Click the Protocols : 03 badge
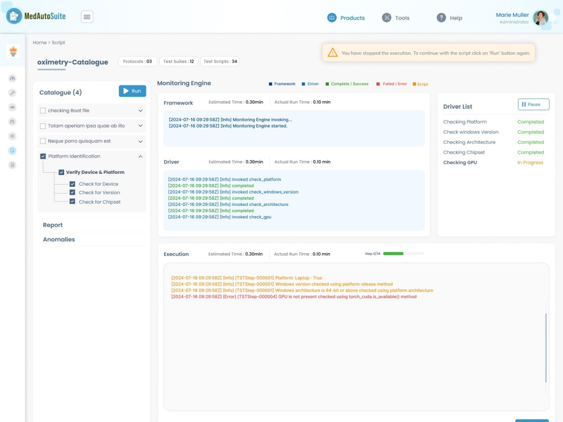This screenshot has height=422, width=563. click(x=137, y=61)
